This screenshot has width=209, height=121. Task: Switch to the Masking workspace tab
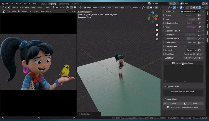coord(75,4)
